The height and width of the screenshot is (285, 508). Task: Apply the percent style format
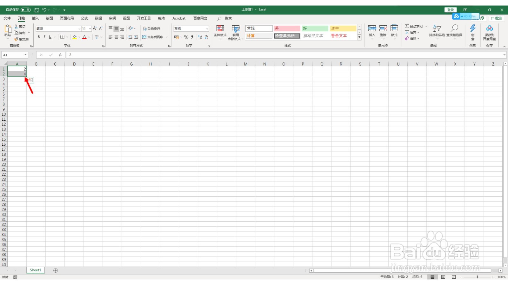186,37
